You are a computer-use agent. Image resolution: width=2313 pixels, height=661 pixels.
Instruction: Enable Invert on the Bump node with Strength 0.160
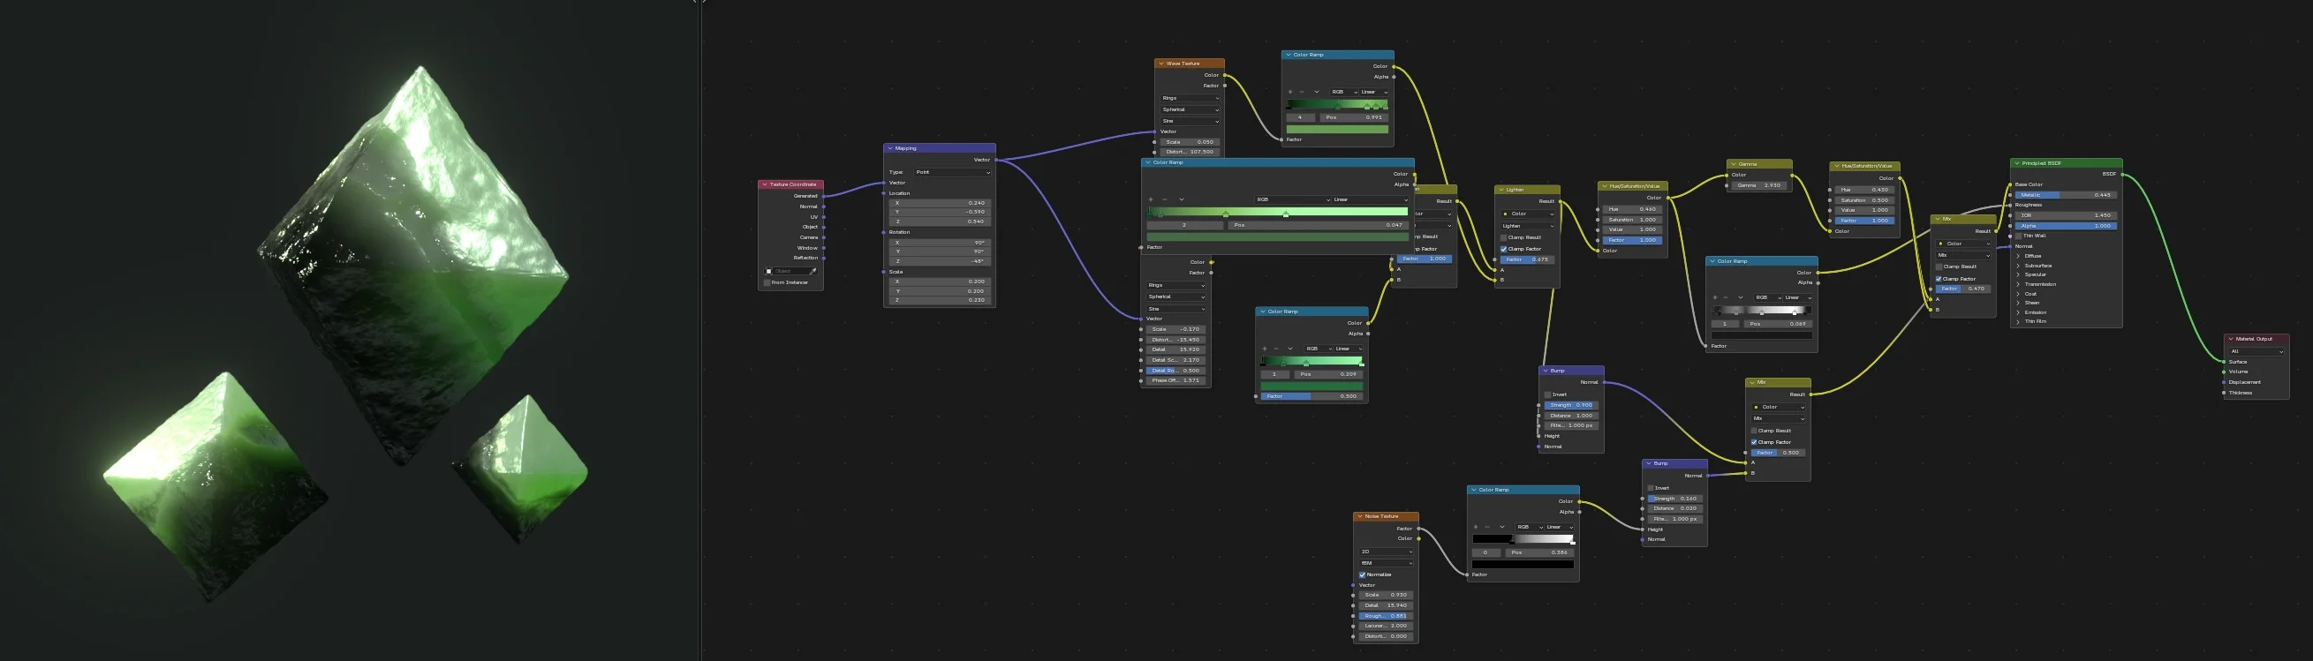pyautogui.click(x=1651, y=488)
